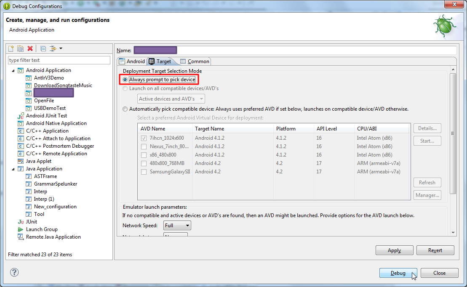Click the JUnit type icon
Screen dimensions: 467x287
21,222
